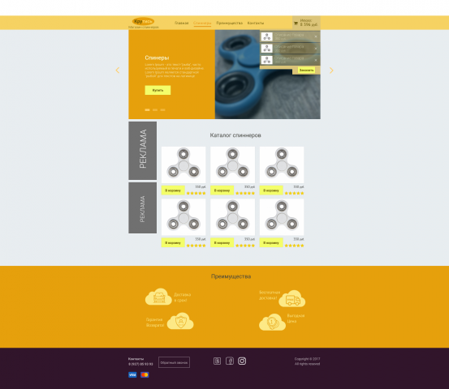This screenshot has width=449, height=389.
Task: Rate first row middle spinner with stars
Action: pos(245,193)
